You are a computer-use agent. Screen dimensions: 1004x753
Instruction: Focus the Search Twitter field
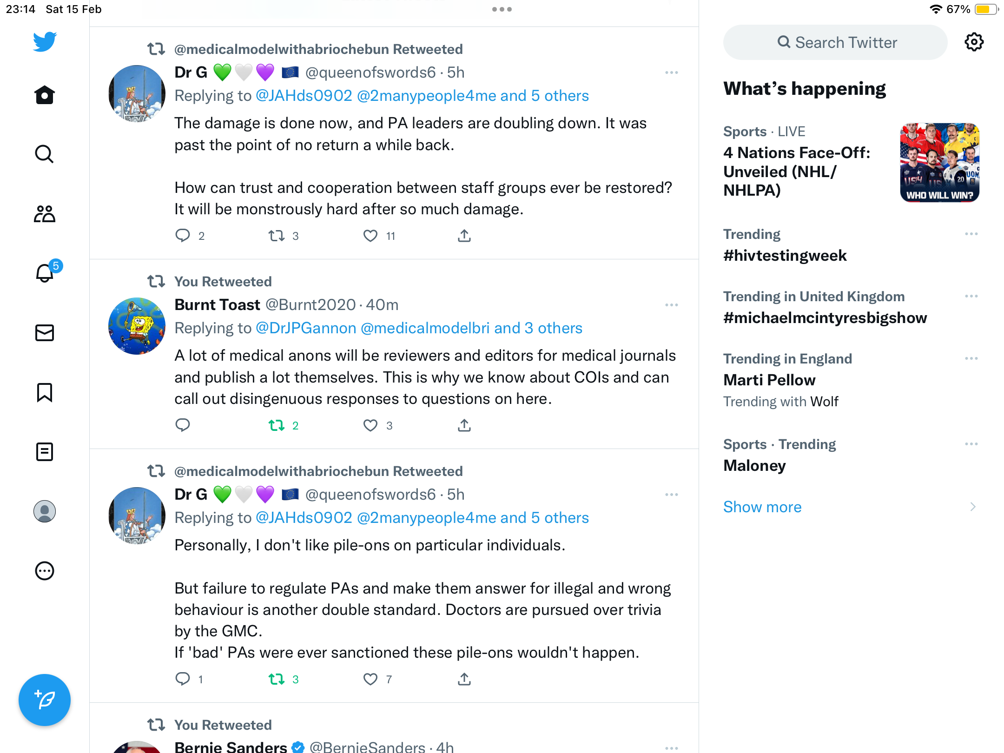pyautogui.click(x=835, y=42)
